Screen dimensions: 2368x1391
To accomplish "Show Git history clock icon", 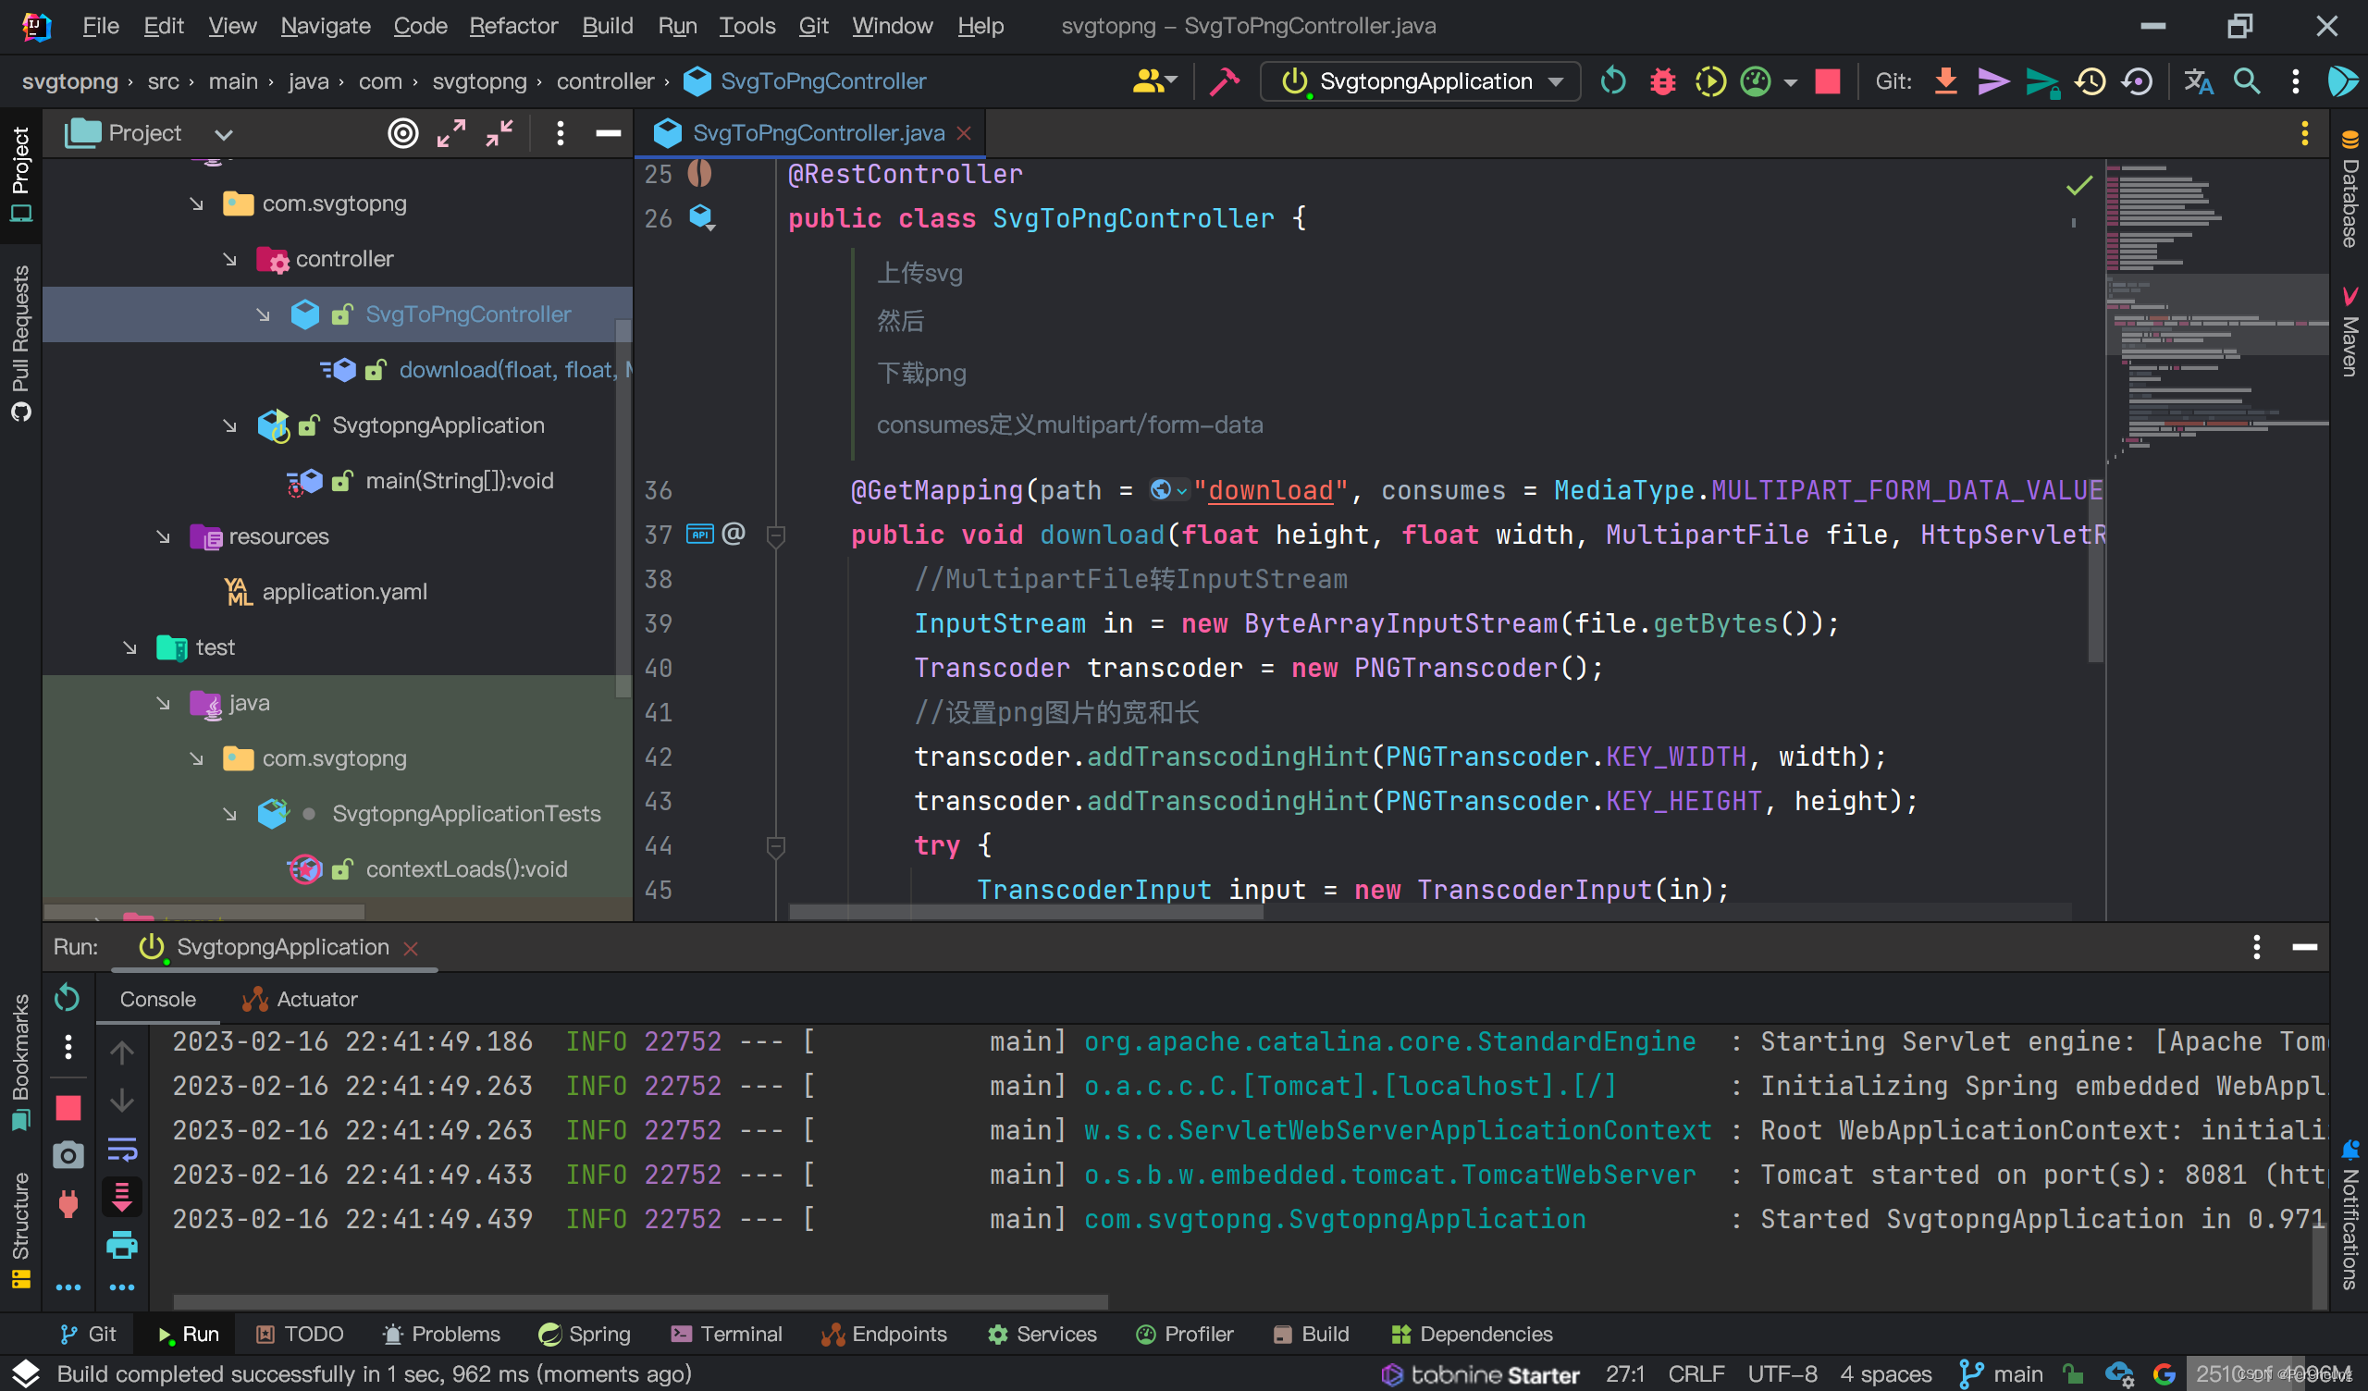I will click(x=2090, y=81).
